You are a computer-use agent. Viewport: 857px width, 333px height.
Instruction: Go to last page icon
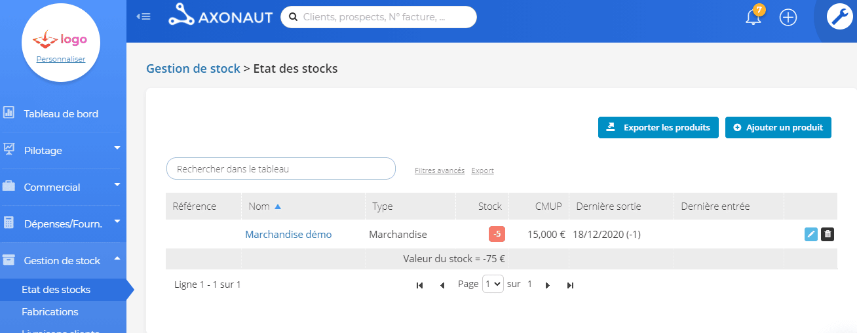(570, 285)
